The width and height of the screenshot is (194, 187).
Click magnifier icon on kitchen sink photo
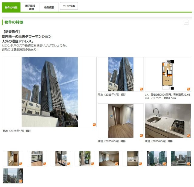[x=188, y=136]
